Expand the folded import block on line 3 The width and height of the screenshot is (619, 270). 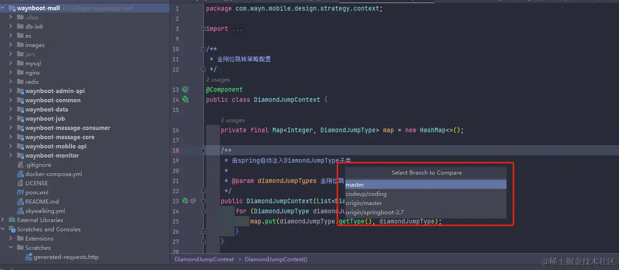coord(203,29)
